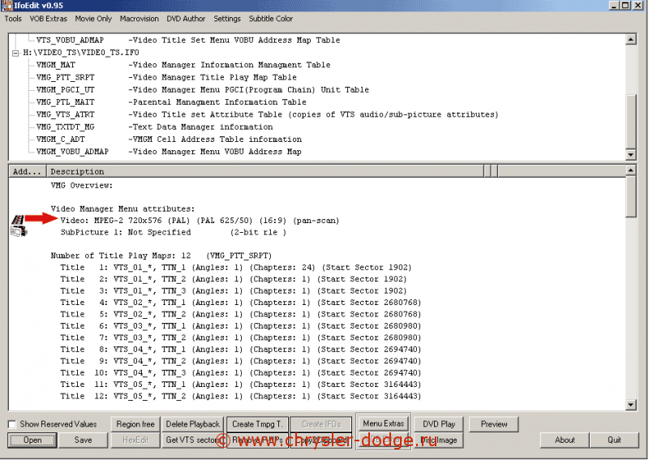This screenshot has height=460, width=649.
Task: Click the Title 11: VTS_05 TTN_1 row
Action: 241,385
